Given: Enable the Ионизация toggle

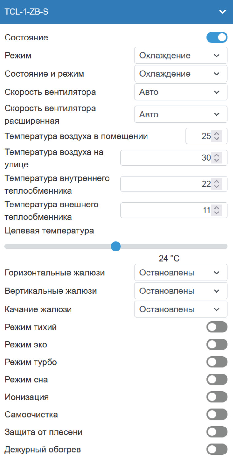Looking at the screenshot, I should [x=217, y=397].
